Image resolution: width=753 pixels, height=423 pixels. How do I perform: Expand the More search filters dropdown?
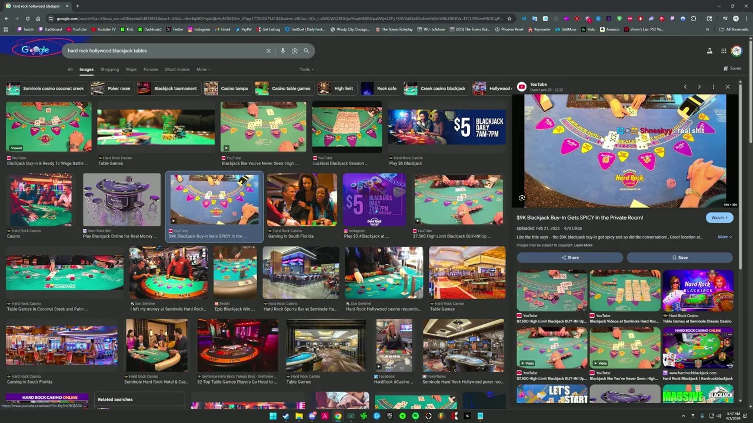(204, 69)
